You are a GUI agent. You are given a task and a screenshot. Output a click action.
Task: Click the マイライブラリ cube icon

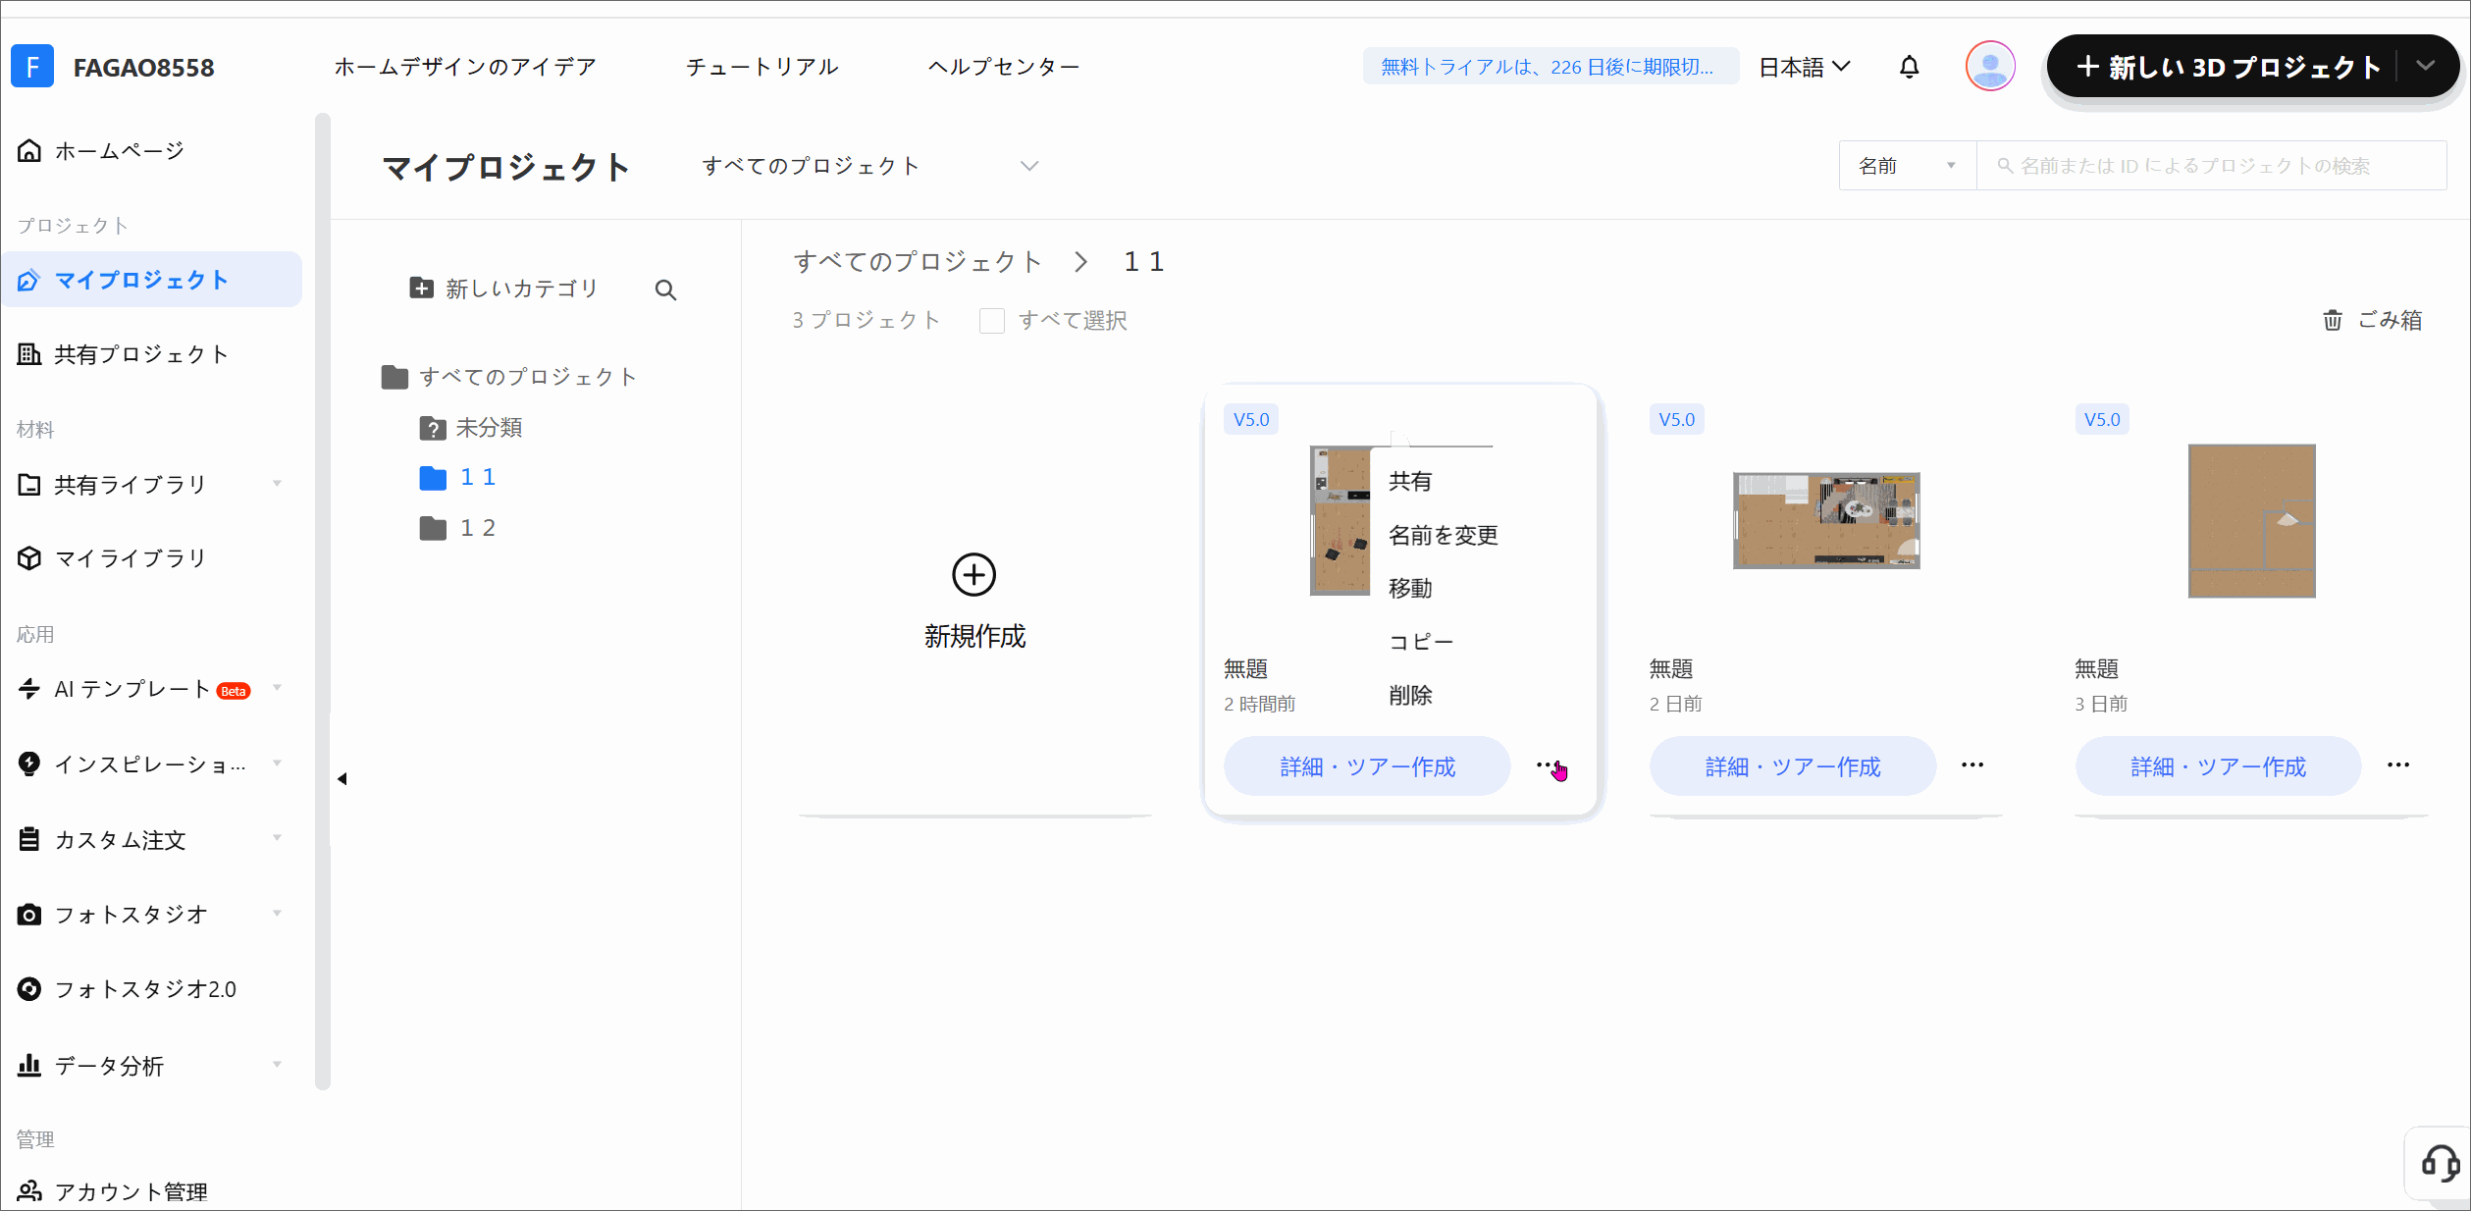29,557
